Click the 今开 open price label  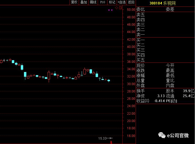(x=170, y=65)
